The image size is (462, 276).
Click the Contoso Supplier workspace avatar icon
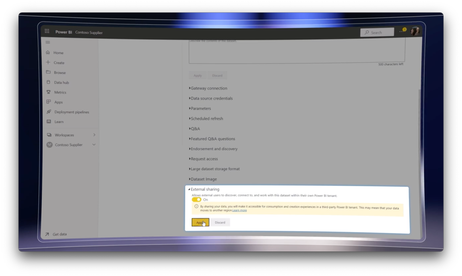click(49, 145)
